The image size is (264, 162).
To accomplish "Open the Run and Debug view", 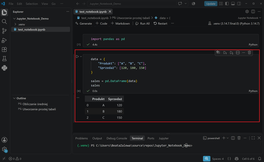I will (4, 40).
